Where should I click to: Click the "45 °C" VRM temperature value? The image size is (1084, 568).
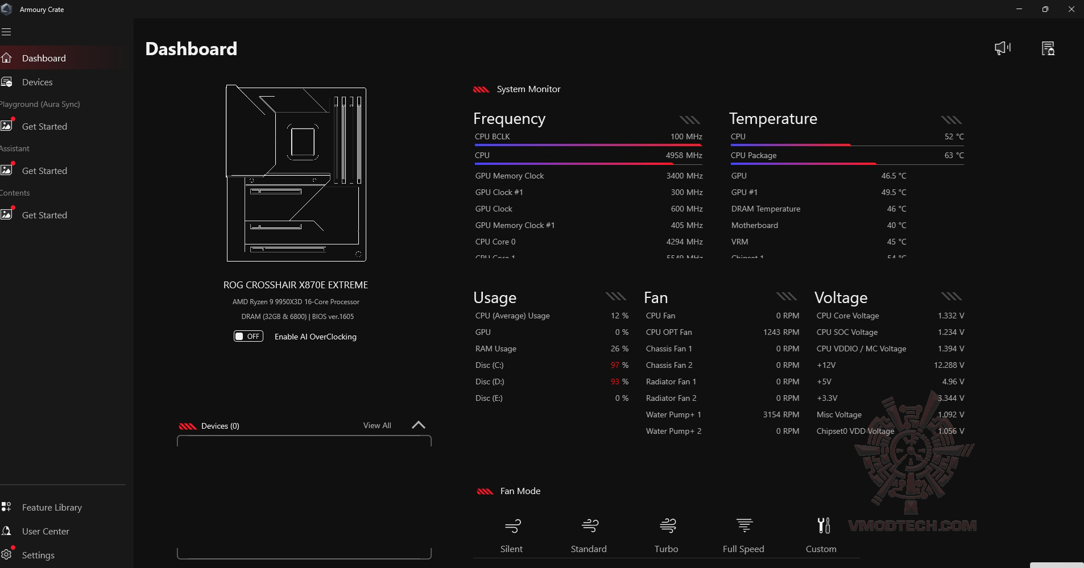[x=897, y=242]
